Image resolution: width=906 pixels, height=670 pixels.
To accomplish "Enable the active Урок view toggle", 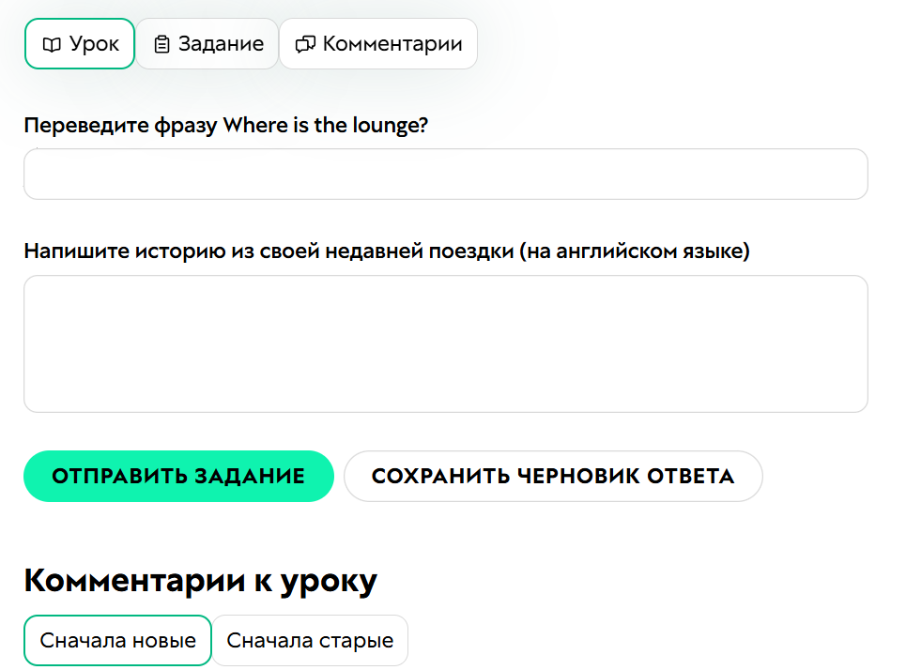I will tap(79, 43).
